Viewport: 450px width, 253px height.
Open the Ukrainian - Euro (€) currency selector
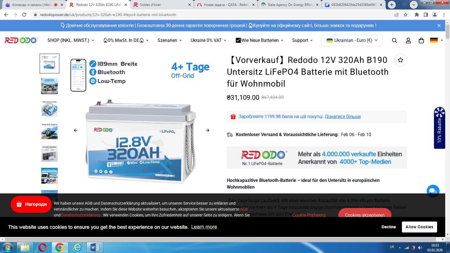point(352,40)
